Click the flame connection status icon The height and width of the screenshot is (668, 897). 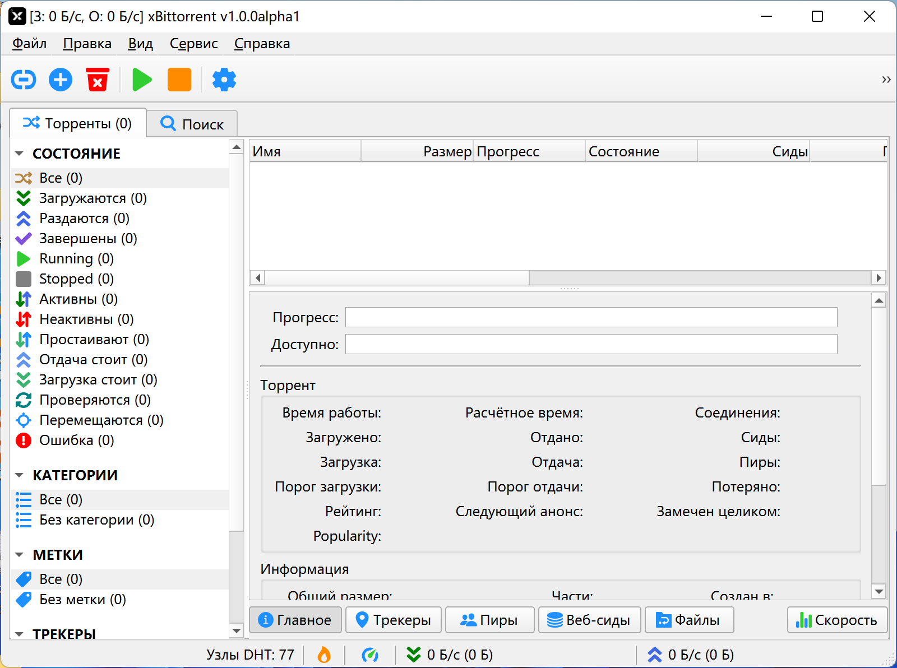(x=324, y=655)
